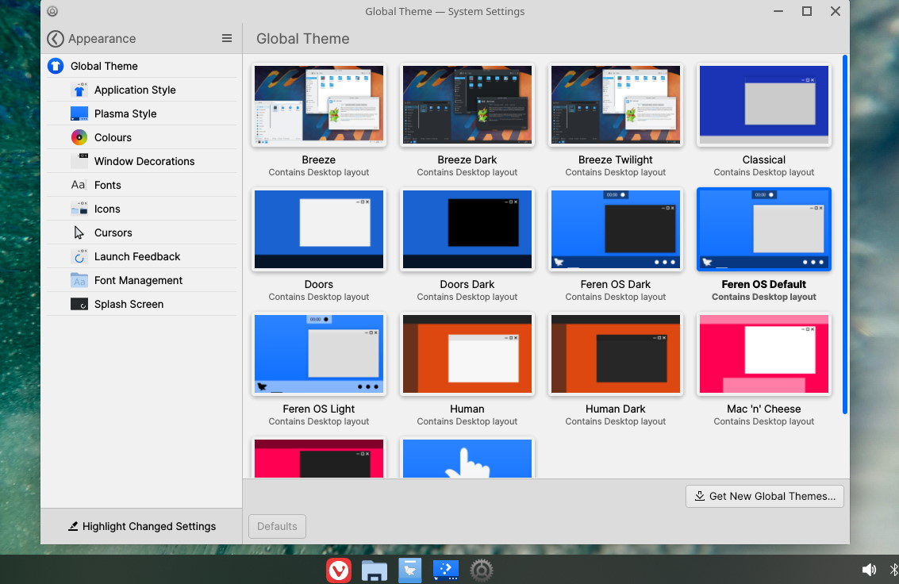The height and width of the screenshot is (584, 899).
Task: Apply the Mac 'n' Cheese theme
Action: [764, 354]
